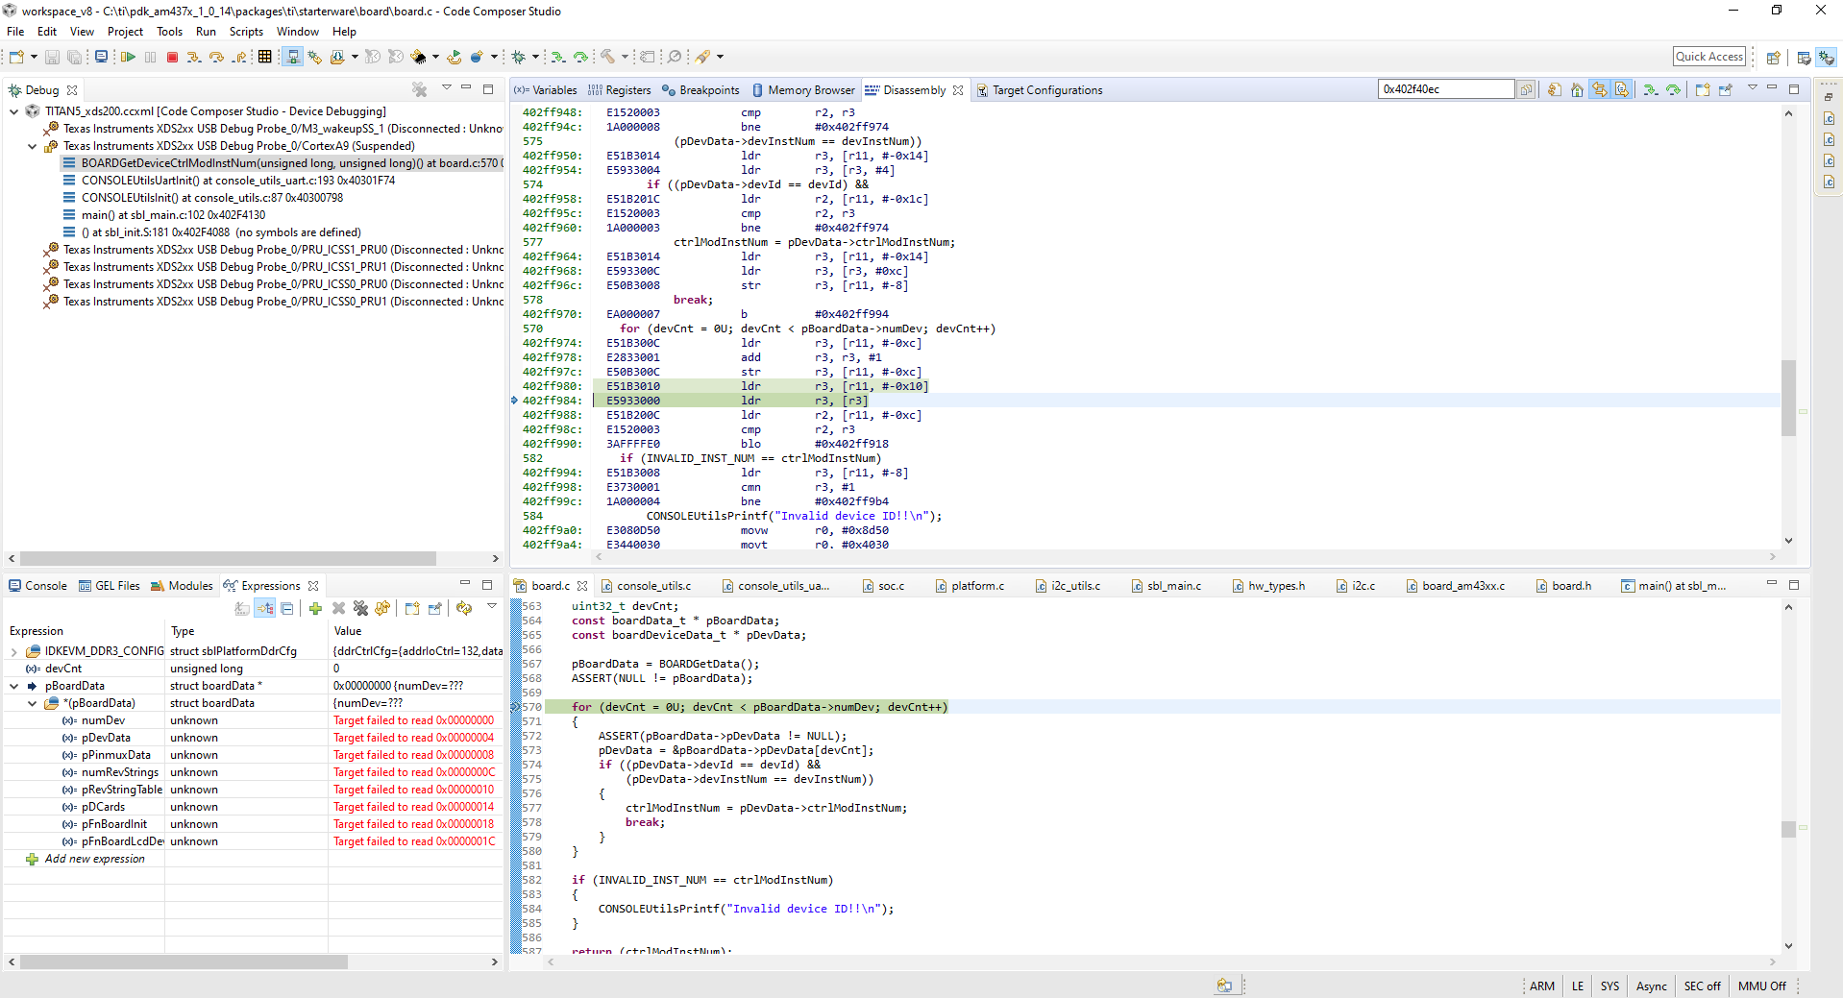
Task: Click the green Resume button in toolbar
Action: click(128, 58)
